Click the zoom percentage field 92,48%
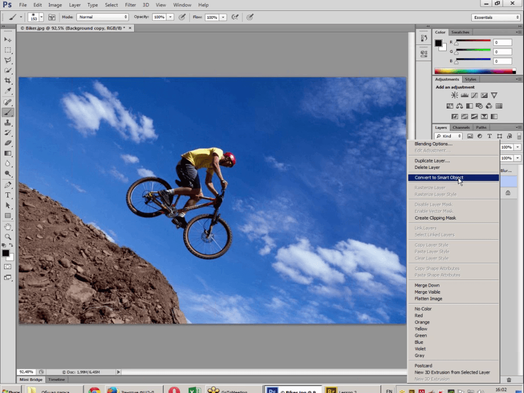Image resolution: width=524 pixels, height=393 pixels. click(x=27, y=372)
